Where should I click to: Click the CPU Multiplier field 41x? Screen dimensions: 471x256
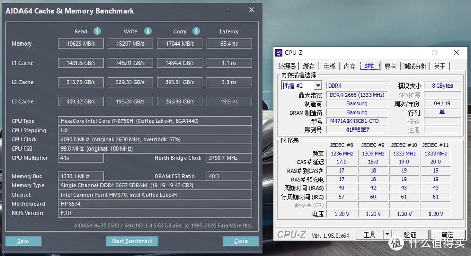click(81, 158)
